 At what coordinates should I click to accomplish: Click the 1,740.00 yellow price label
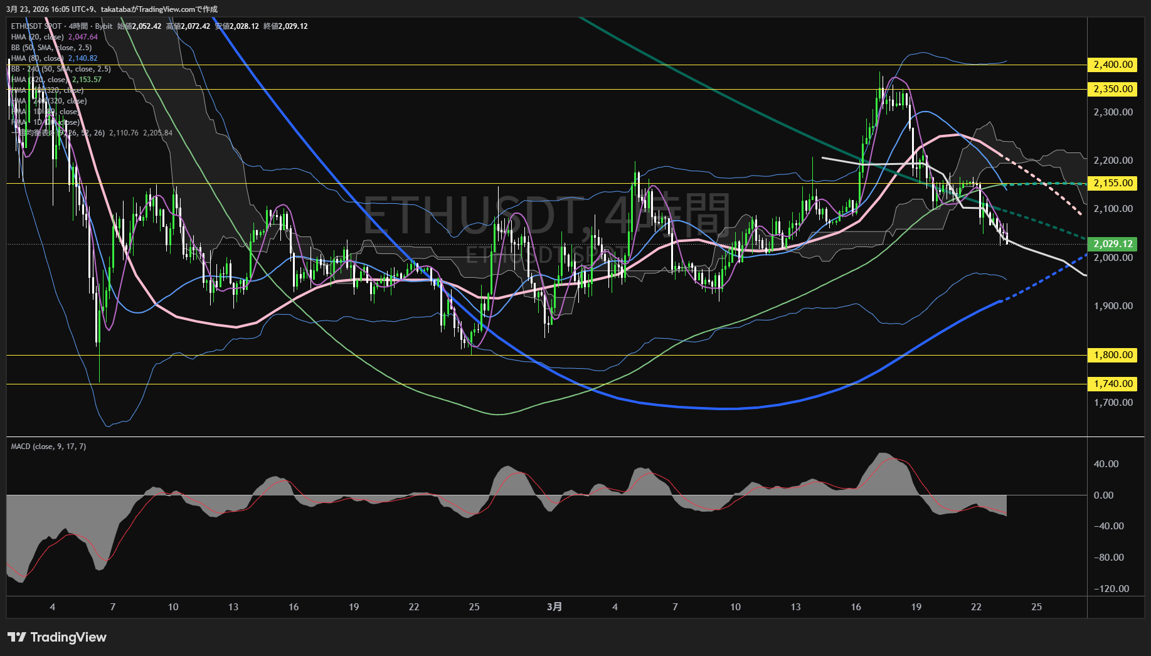[x=1113, y=384]
